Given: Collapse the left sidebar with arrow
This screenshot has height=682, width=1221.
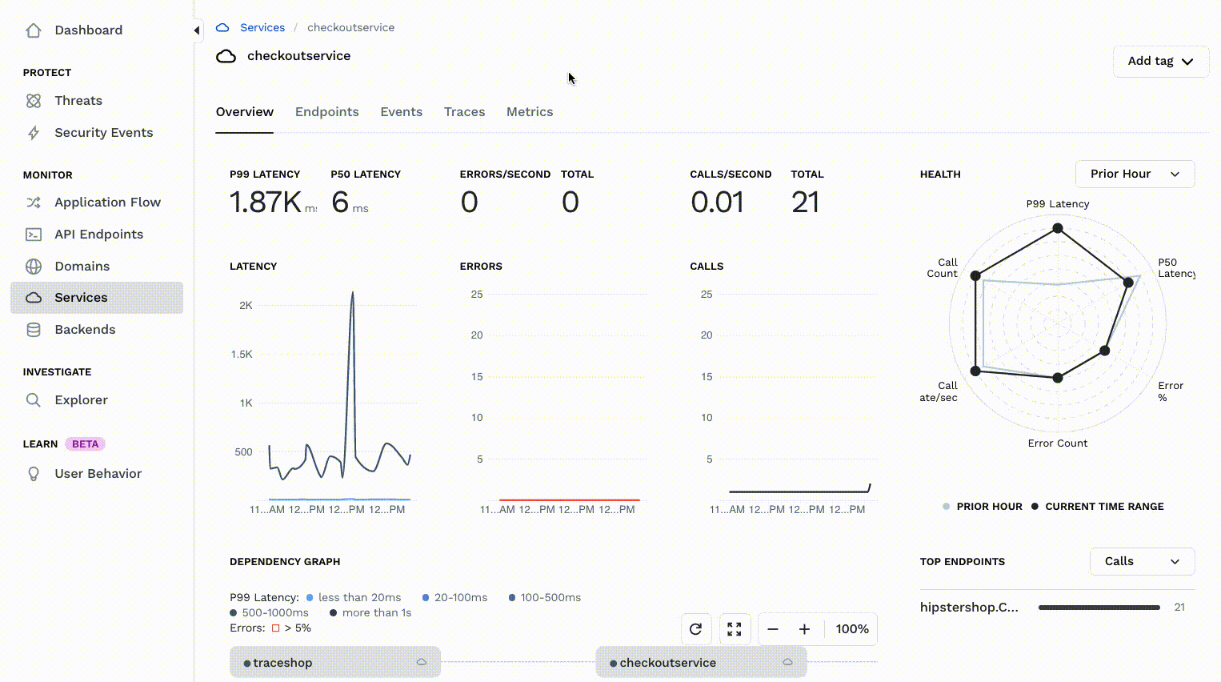Looking at the screenshot, I should click(196, 30).
